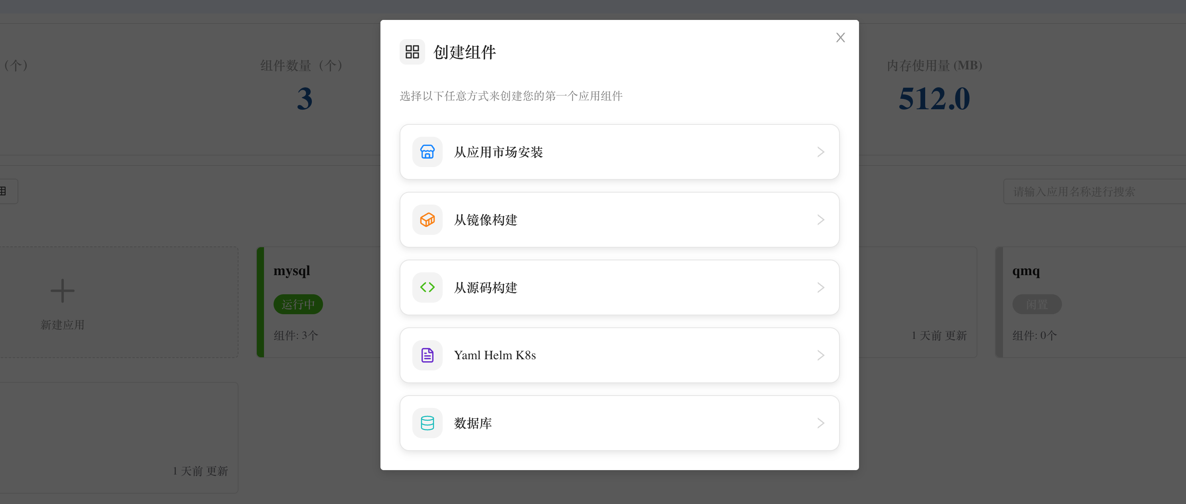This screenshot has height=504, width=1186.
Task: Select 从应用市场安装 option label
Action: pyautogui.click(x=498, y=152)
